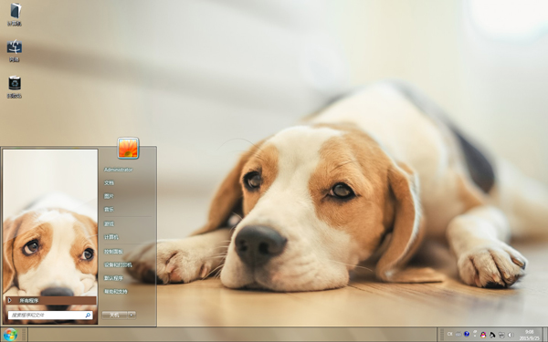Open the Recycle Bin desktop icon

pos(15,87)
